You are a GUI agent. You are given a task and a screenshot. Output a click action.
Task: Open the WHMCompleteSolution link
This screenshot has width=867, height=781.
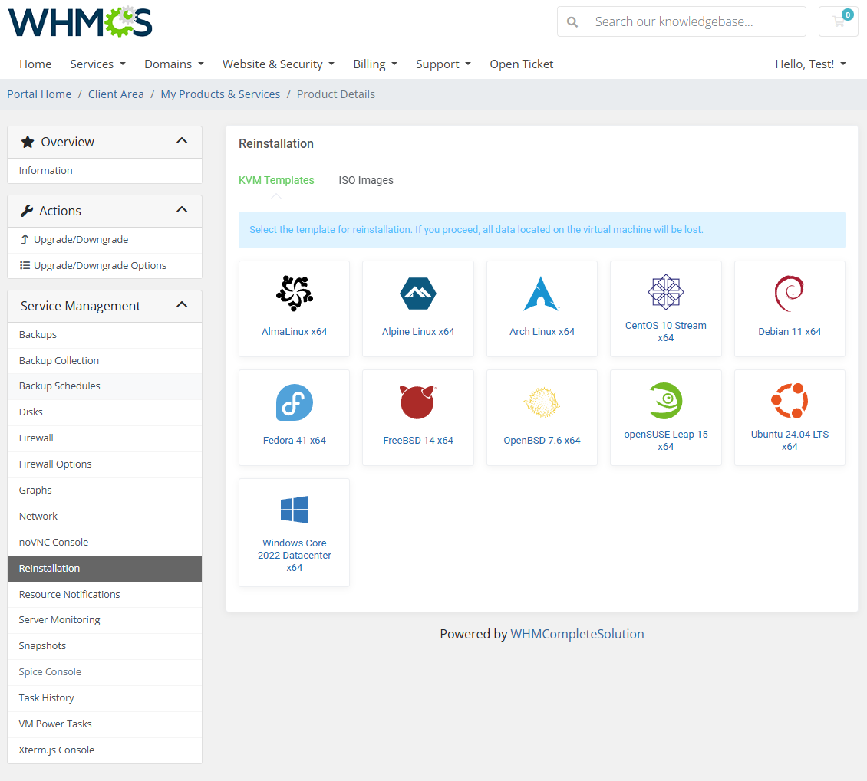(x=577, y=634)
